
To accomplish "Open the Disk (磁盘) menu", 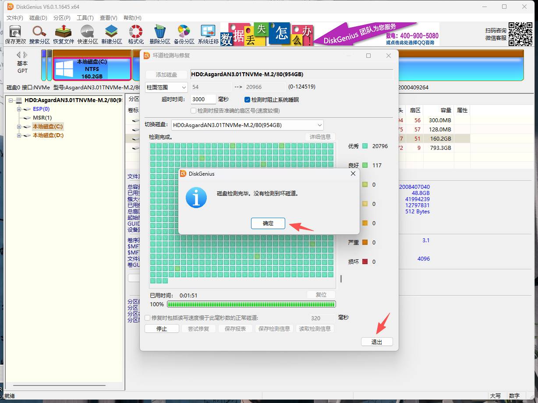I will coord(38,18).
